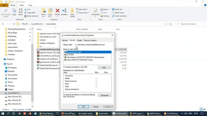Click Invert selection in ribbon
The height and width of the screenshot is (116, 207).
tap(119, 16)
